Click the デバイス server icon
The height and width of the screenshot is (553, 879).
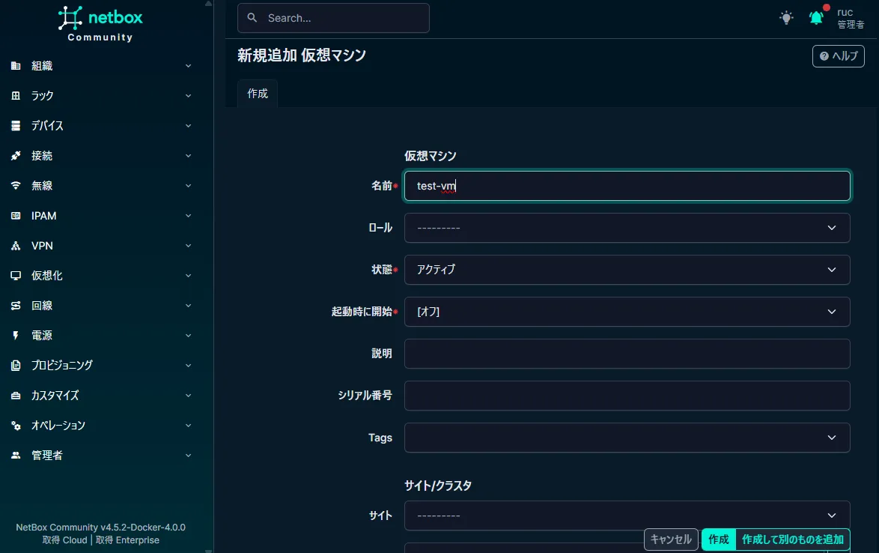[16, 126]
